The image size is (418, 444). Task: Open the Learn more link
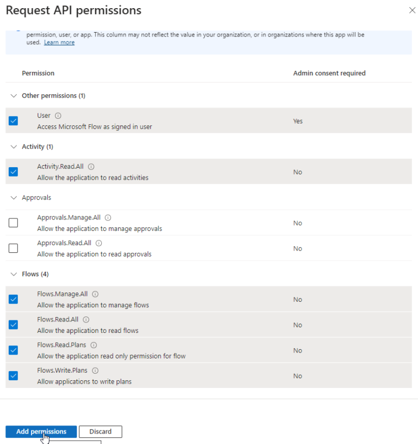(59, 42)
